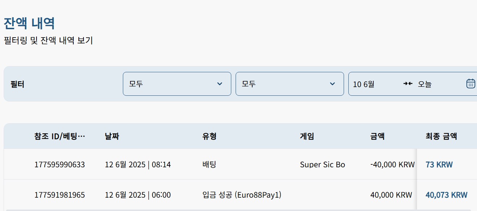Click the 최종 금액 column header
Viewport: 477px width, 211px height.
[x=441, y=136]
